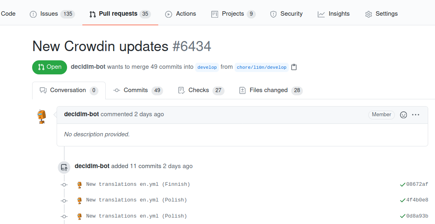Image resolution: width=435 pixels, height=224 pixels.
Task: Open the comment's three-dot options menu
Action: pos(416,115)
